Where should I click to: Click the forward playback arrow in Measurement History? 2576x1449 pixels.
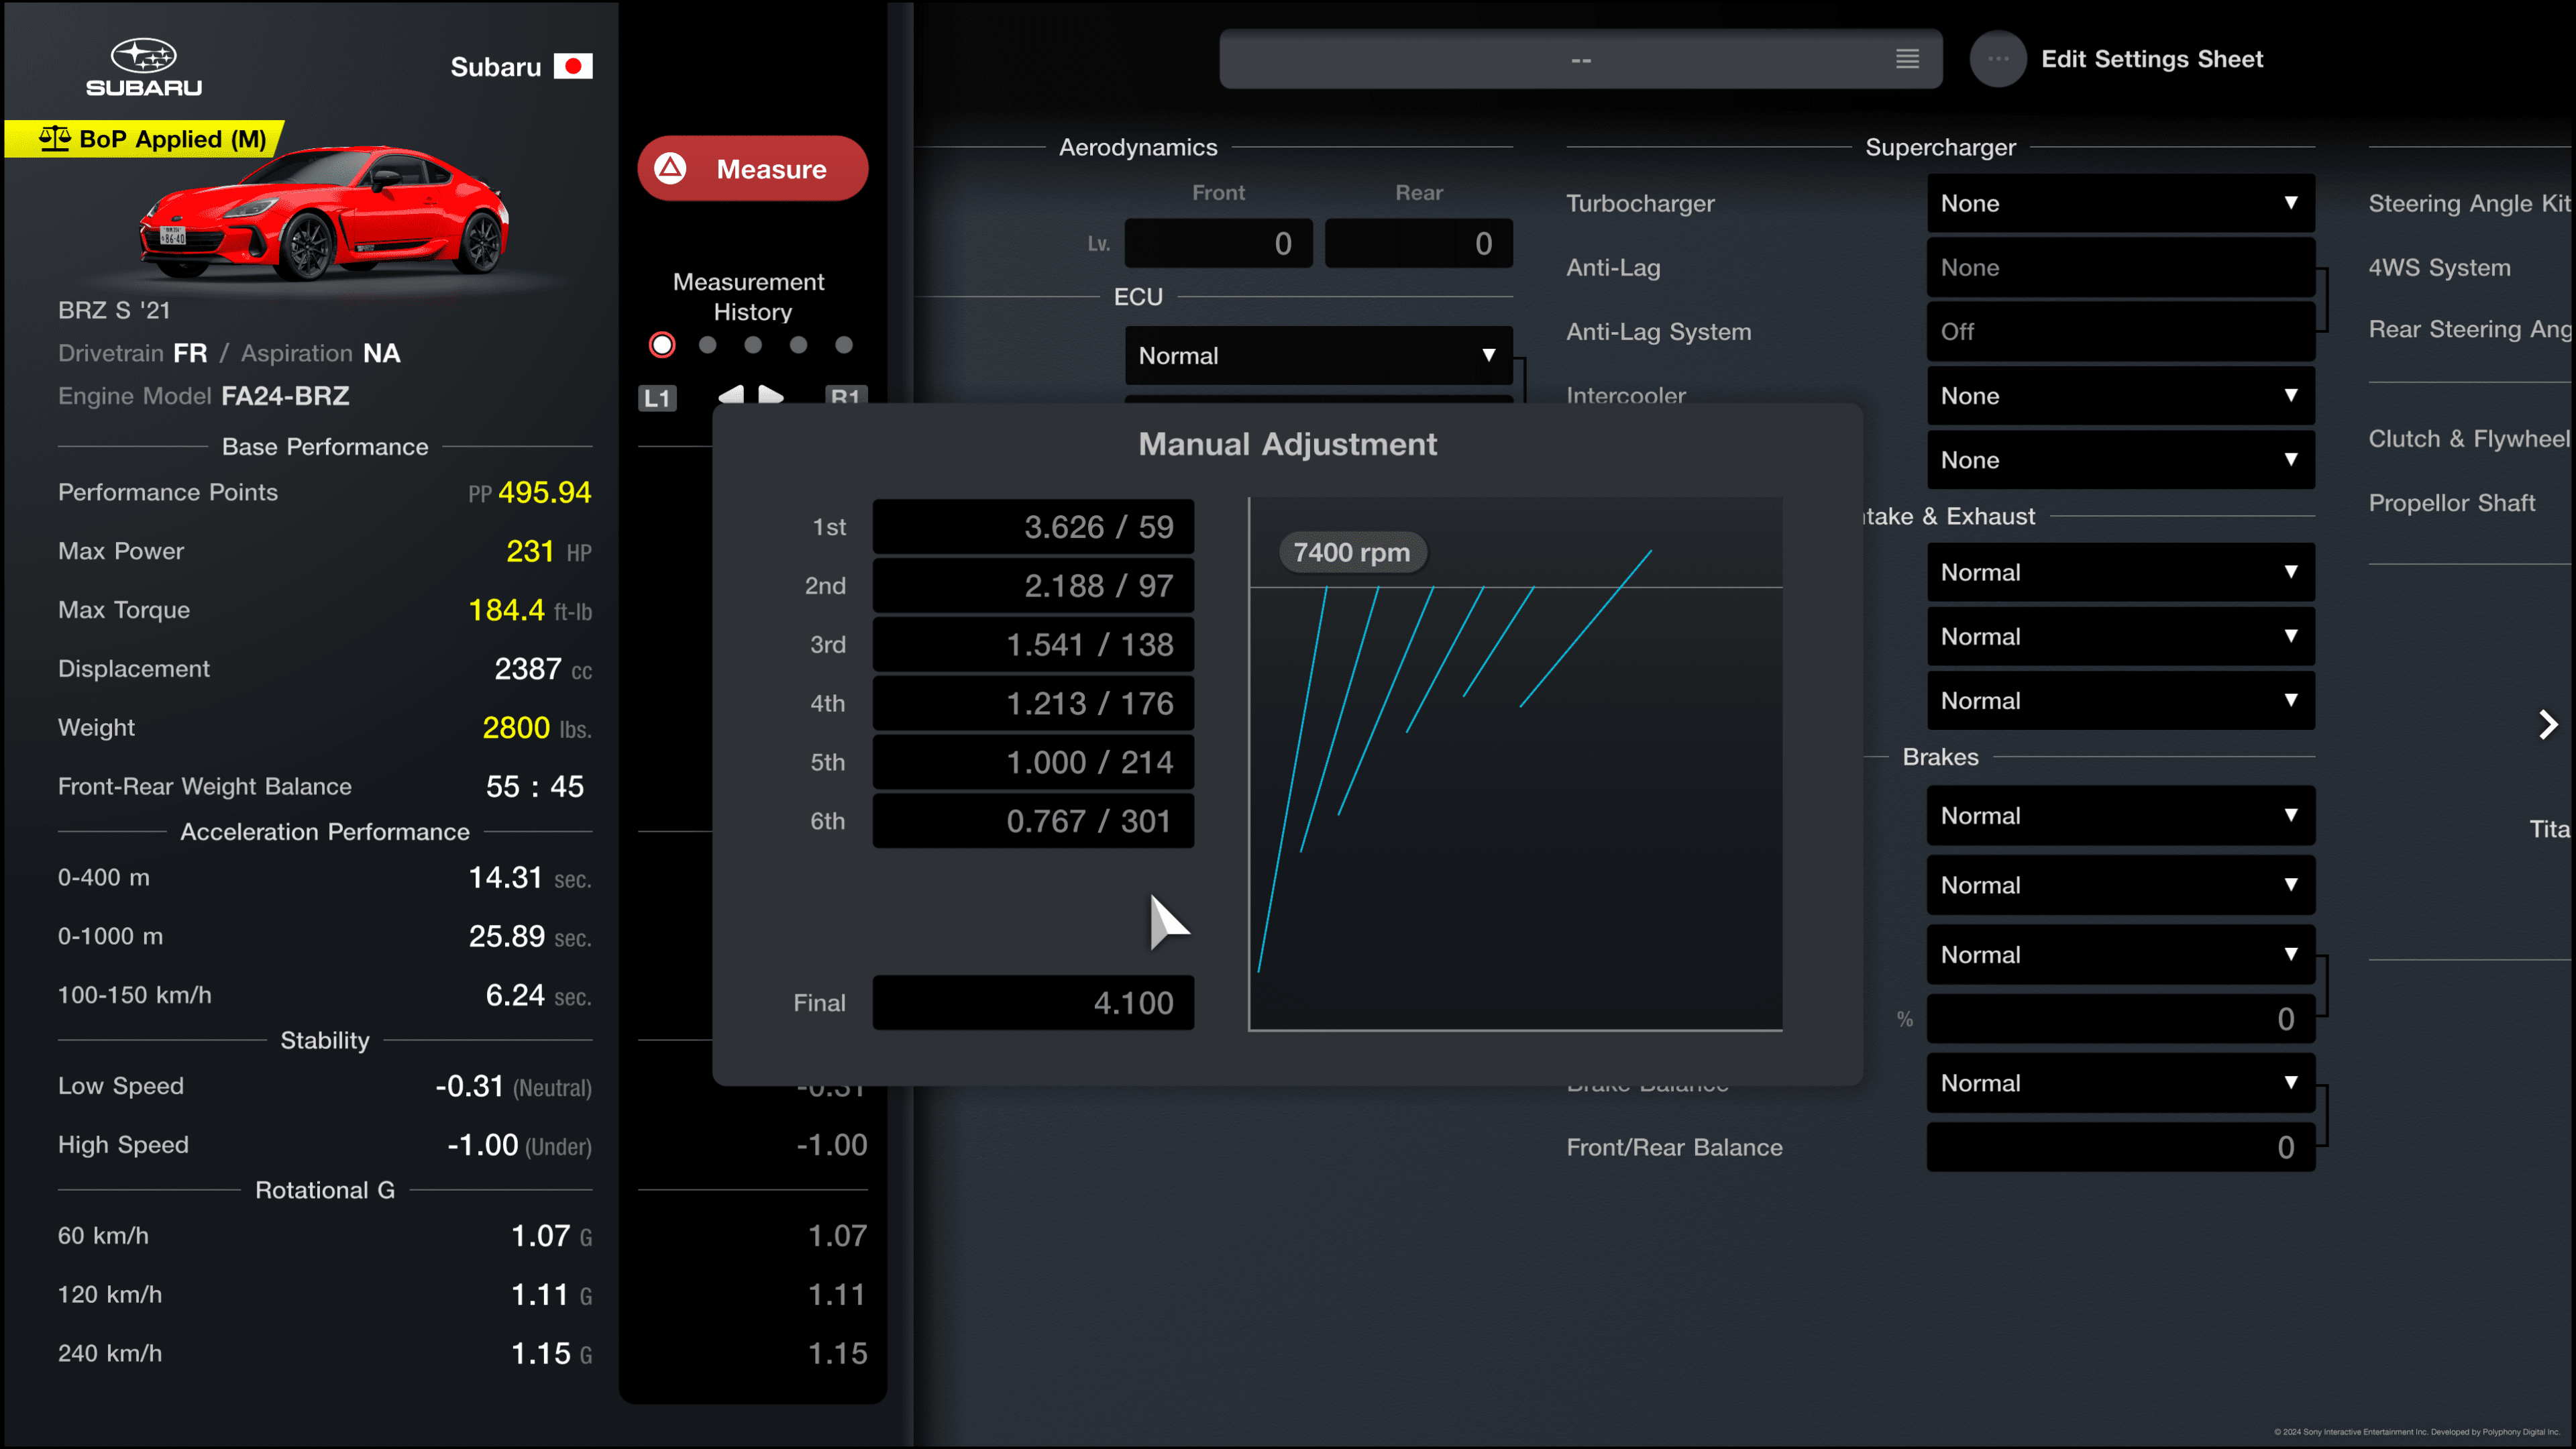(x=773, y=394)
